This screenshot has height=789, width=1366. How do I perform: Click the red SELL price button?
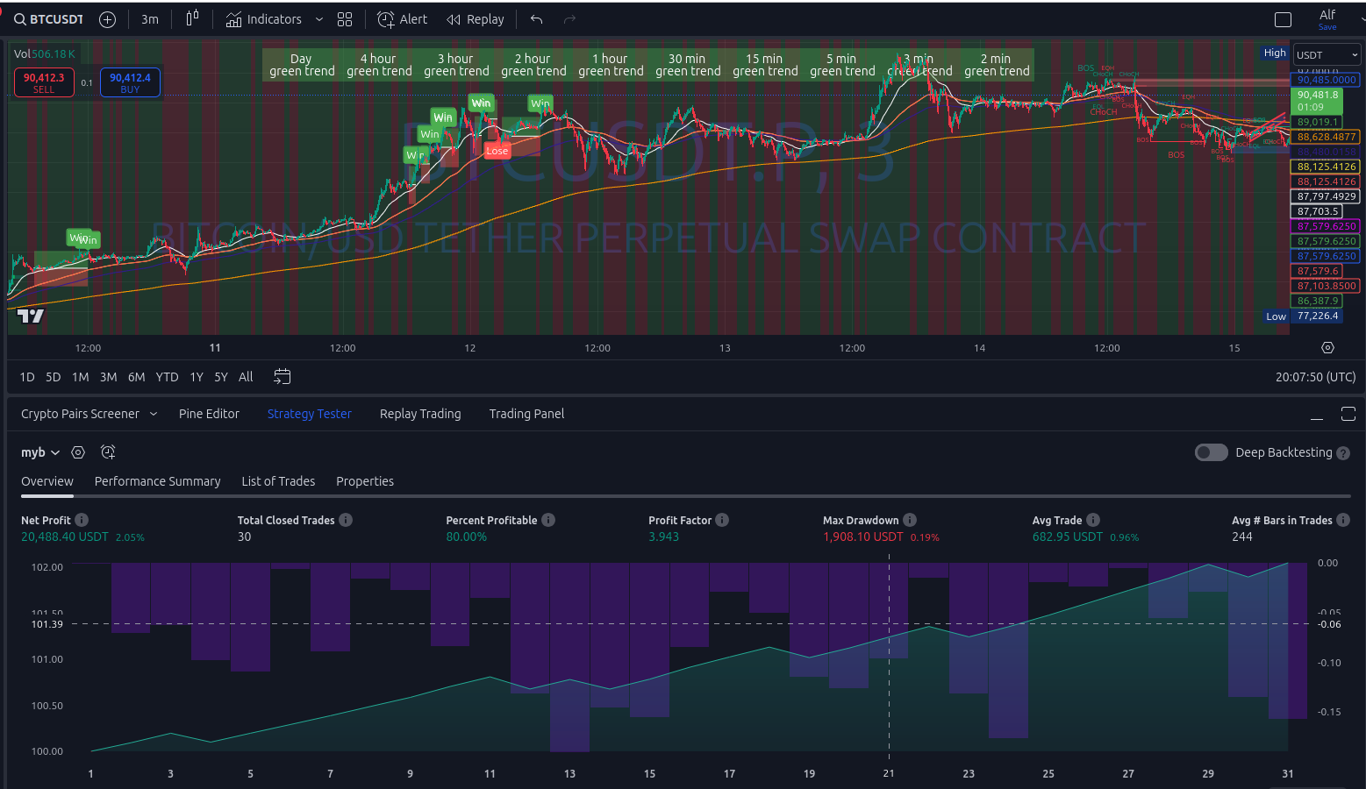tap(44, 82)
